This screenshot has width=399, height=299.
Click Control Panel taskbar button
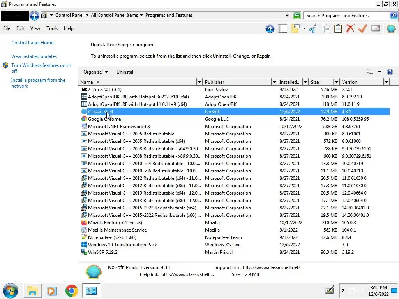(x=91, y=290)
